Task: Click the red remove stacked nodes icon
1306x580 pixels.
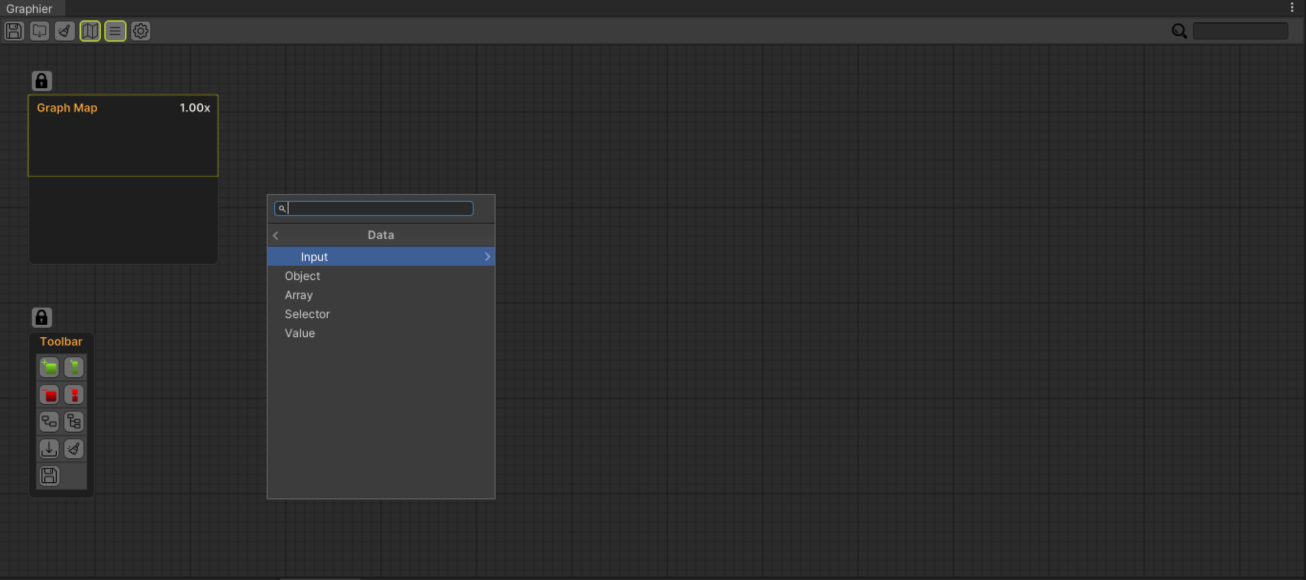Action: point(74,395)
